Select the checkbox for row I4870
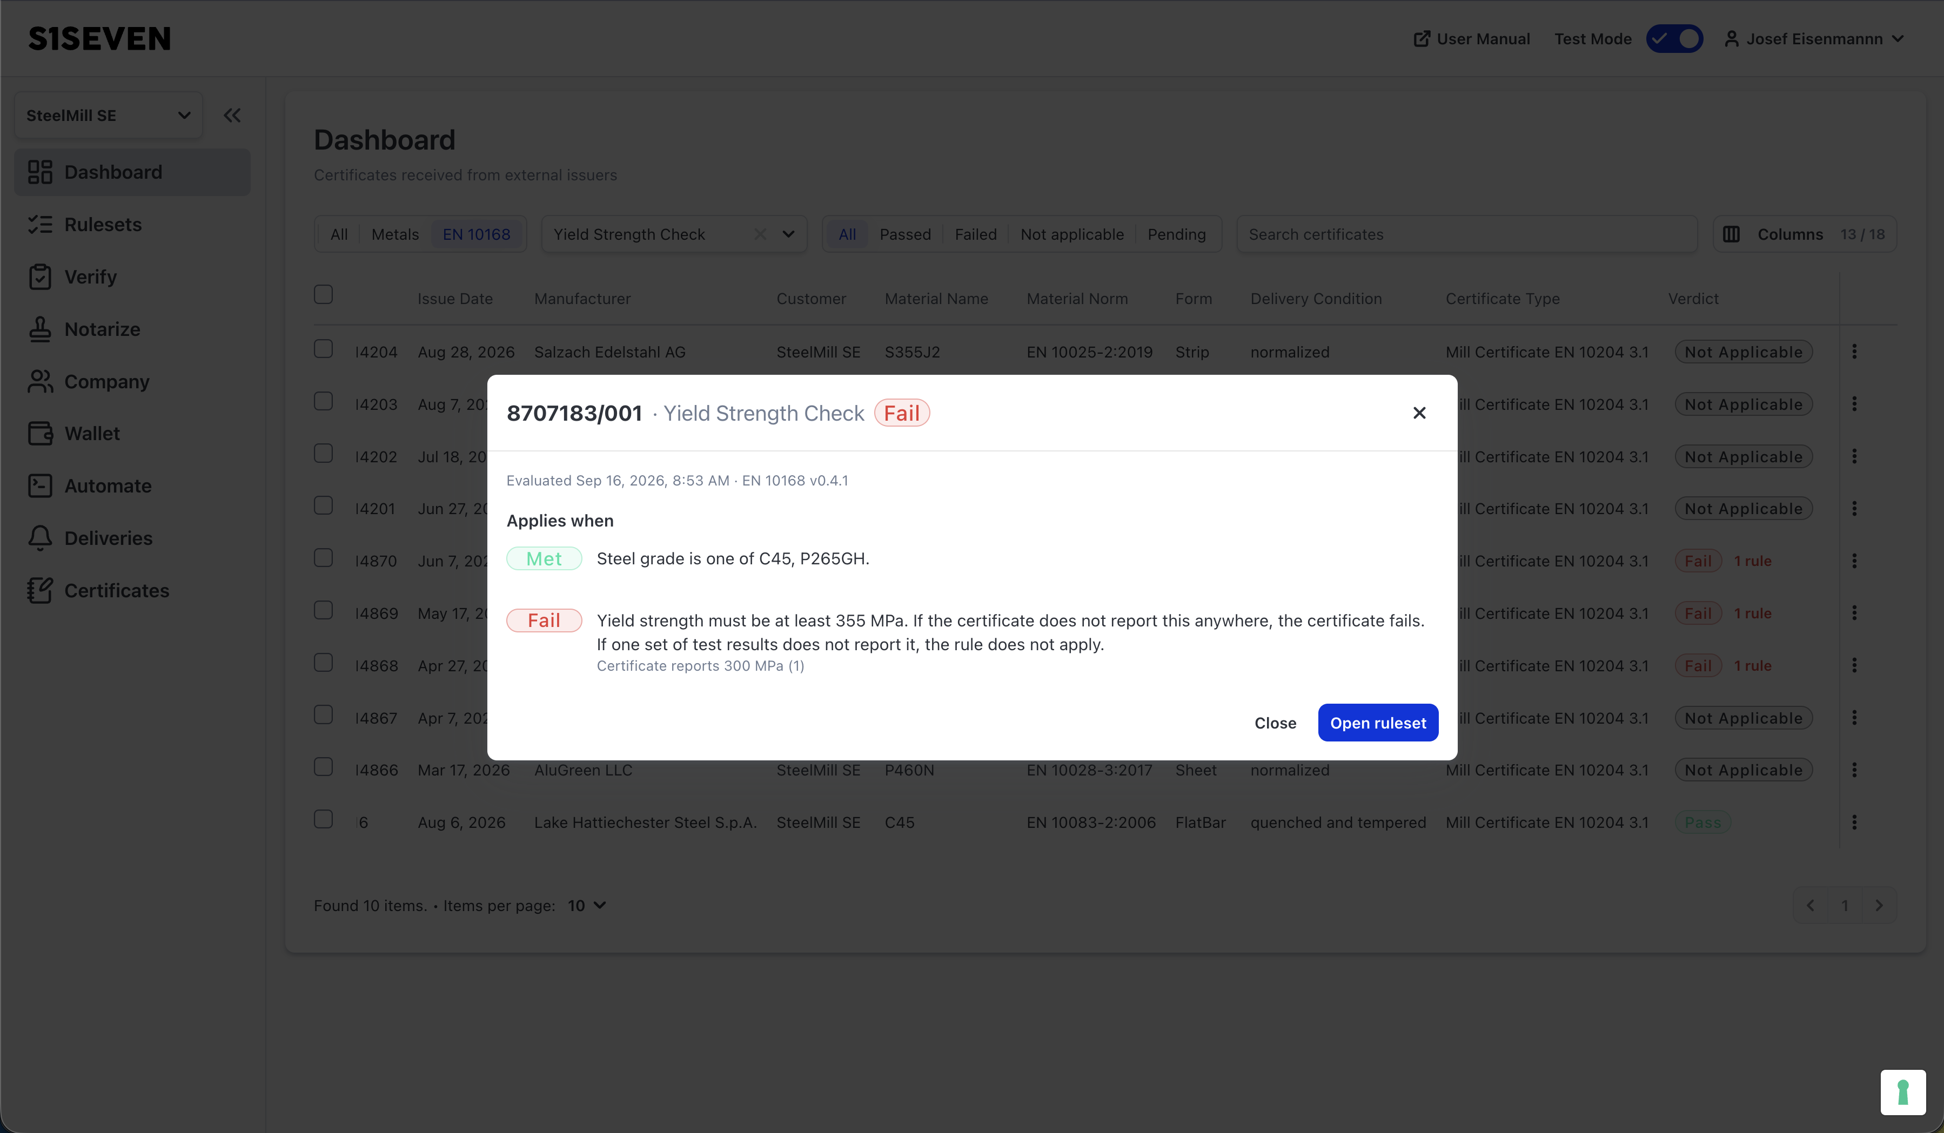This screenshot has height=1133, width=1944. (323, 558)
